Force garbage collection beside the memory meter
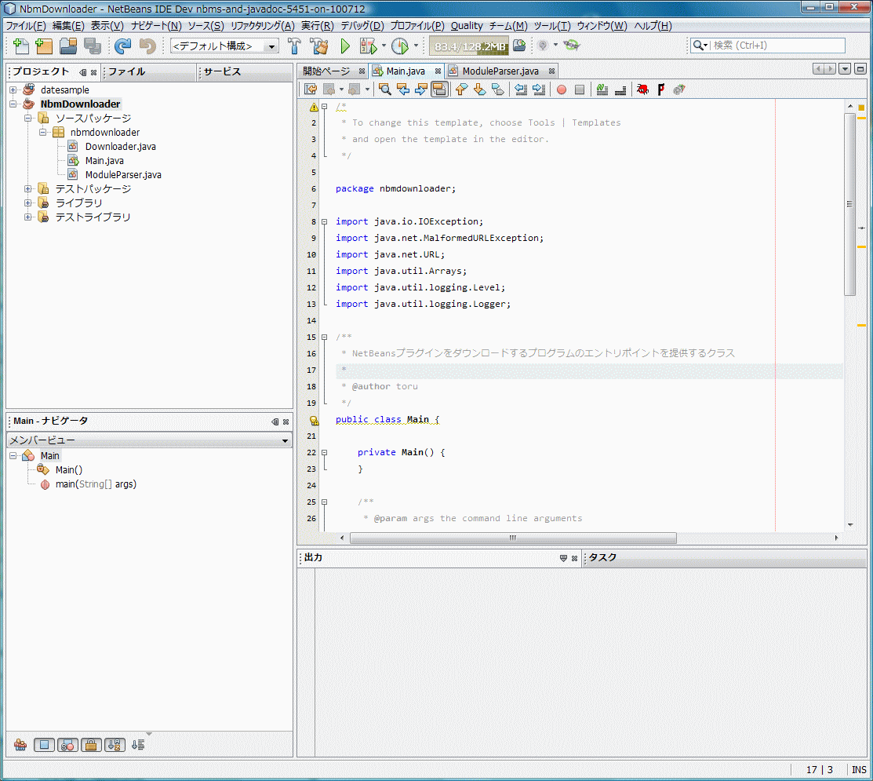The image size is (873, 781). (x=519, y=46)
